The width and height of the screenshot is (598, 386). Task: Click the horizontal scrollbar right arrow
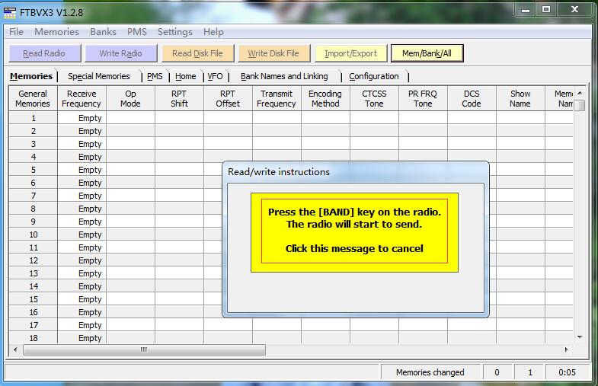566,350
